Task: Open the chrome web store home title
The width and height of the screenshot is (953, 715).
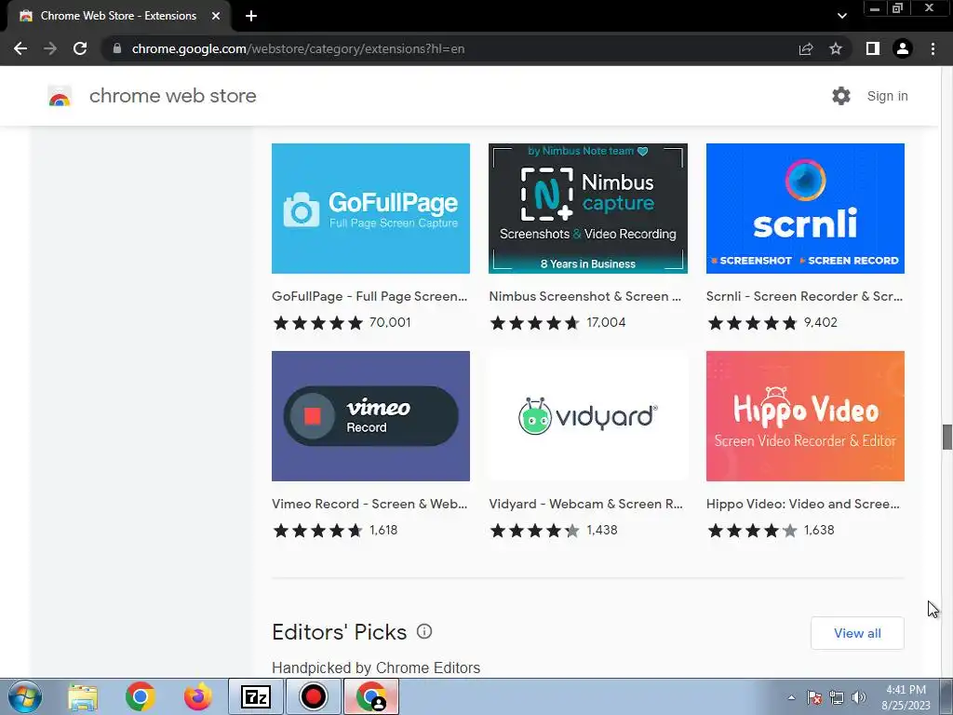Action: 172,96
